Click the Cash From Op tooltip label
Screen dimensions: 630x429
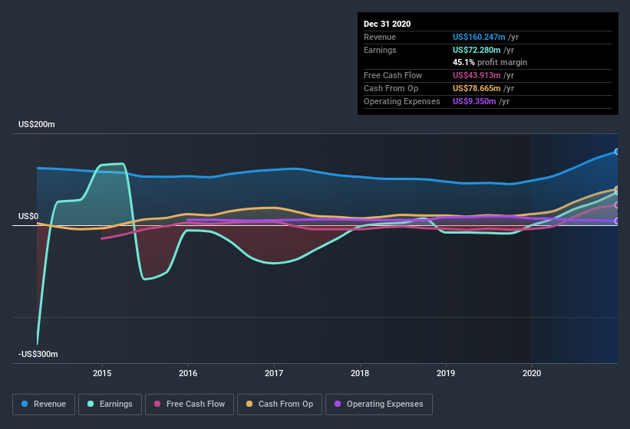(x=391, y=88)
